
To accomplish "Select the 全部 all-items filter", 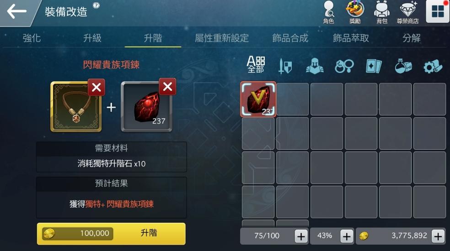I will pyautogui.click(x=256, y=64).
